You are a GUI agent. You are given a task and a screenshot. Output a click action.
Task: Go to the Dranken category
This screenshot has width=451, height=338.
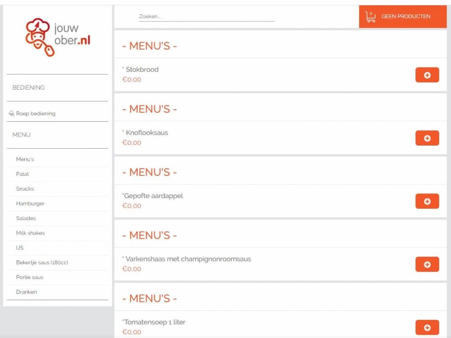[x=27, y=292]
